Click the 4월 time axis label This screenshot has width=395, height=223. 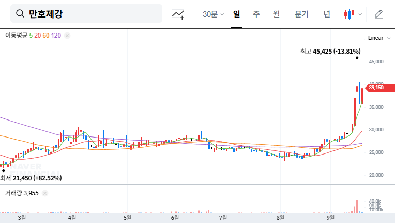click(72, 218)
